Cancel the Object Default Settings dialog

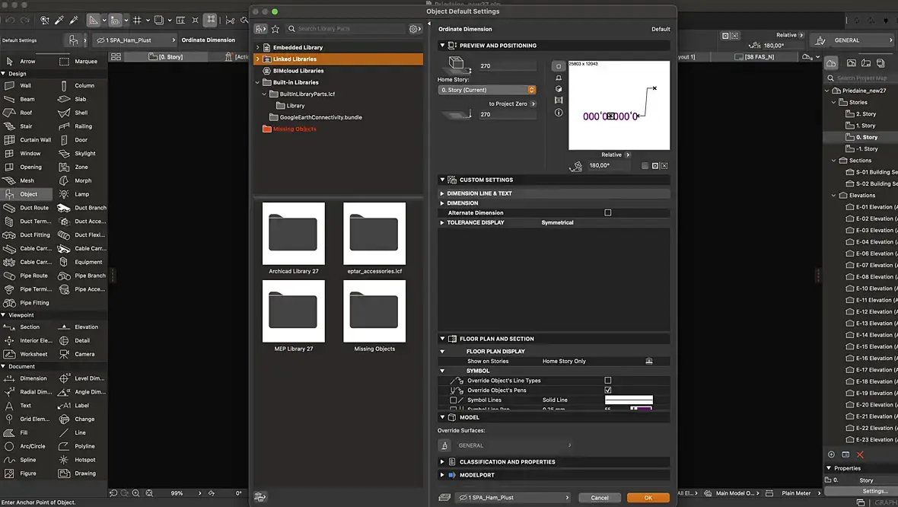click(x=600, y=498)
